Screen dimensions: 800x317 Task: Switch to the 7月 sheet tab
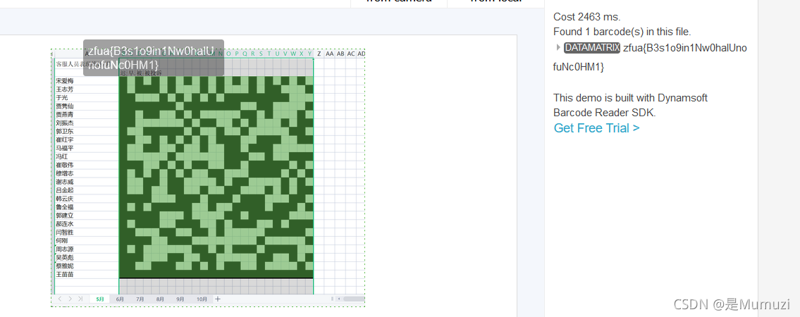pyautogui.click(x=140, y=299)
